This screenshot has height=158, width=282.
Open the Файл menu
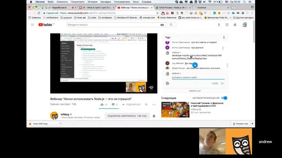[x=51, y=2]
